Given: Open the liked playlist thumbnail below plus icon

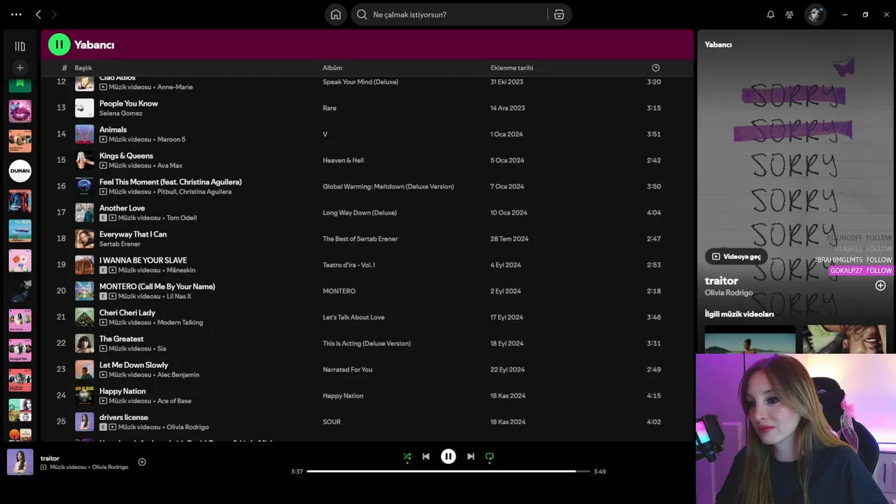Looking at the screenshot, I should [20, 84].
